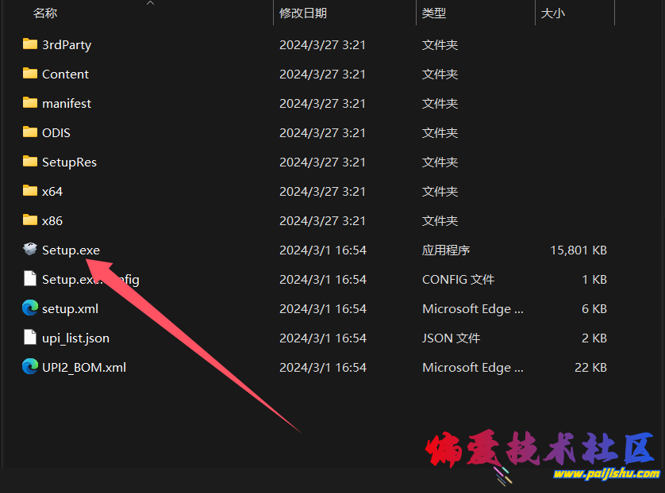The height and width of the screenshot is (493, 665).
Task: Sort files by 修改日期 column header
Action: point(305,13)
